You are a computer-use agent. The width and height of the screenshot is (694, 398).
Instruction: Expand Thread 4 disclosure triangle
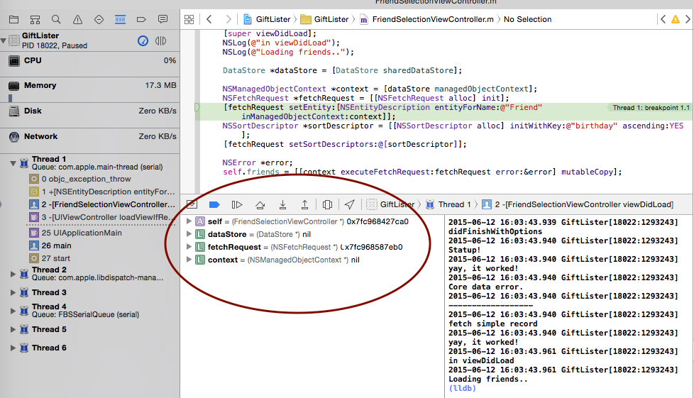[13, 311]
